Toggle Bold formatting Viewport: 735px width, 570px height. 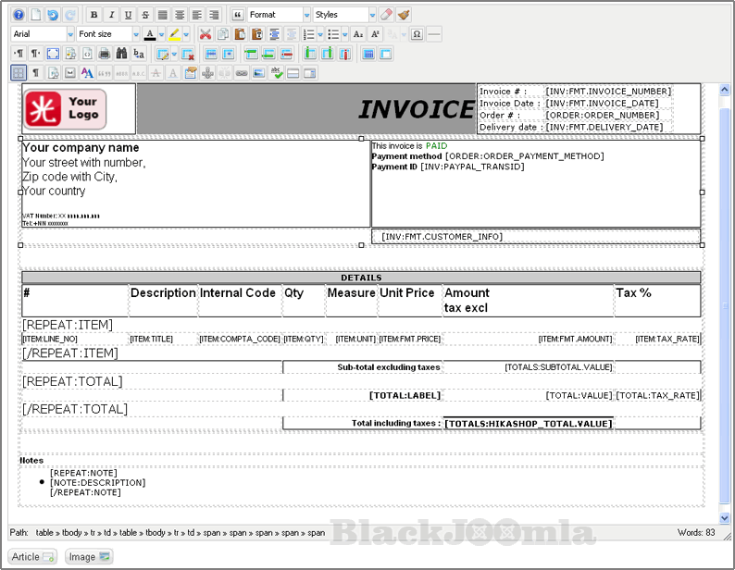(x=93, y=15)
